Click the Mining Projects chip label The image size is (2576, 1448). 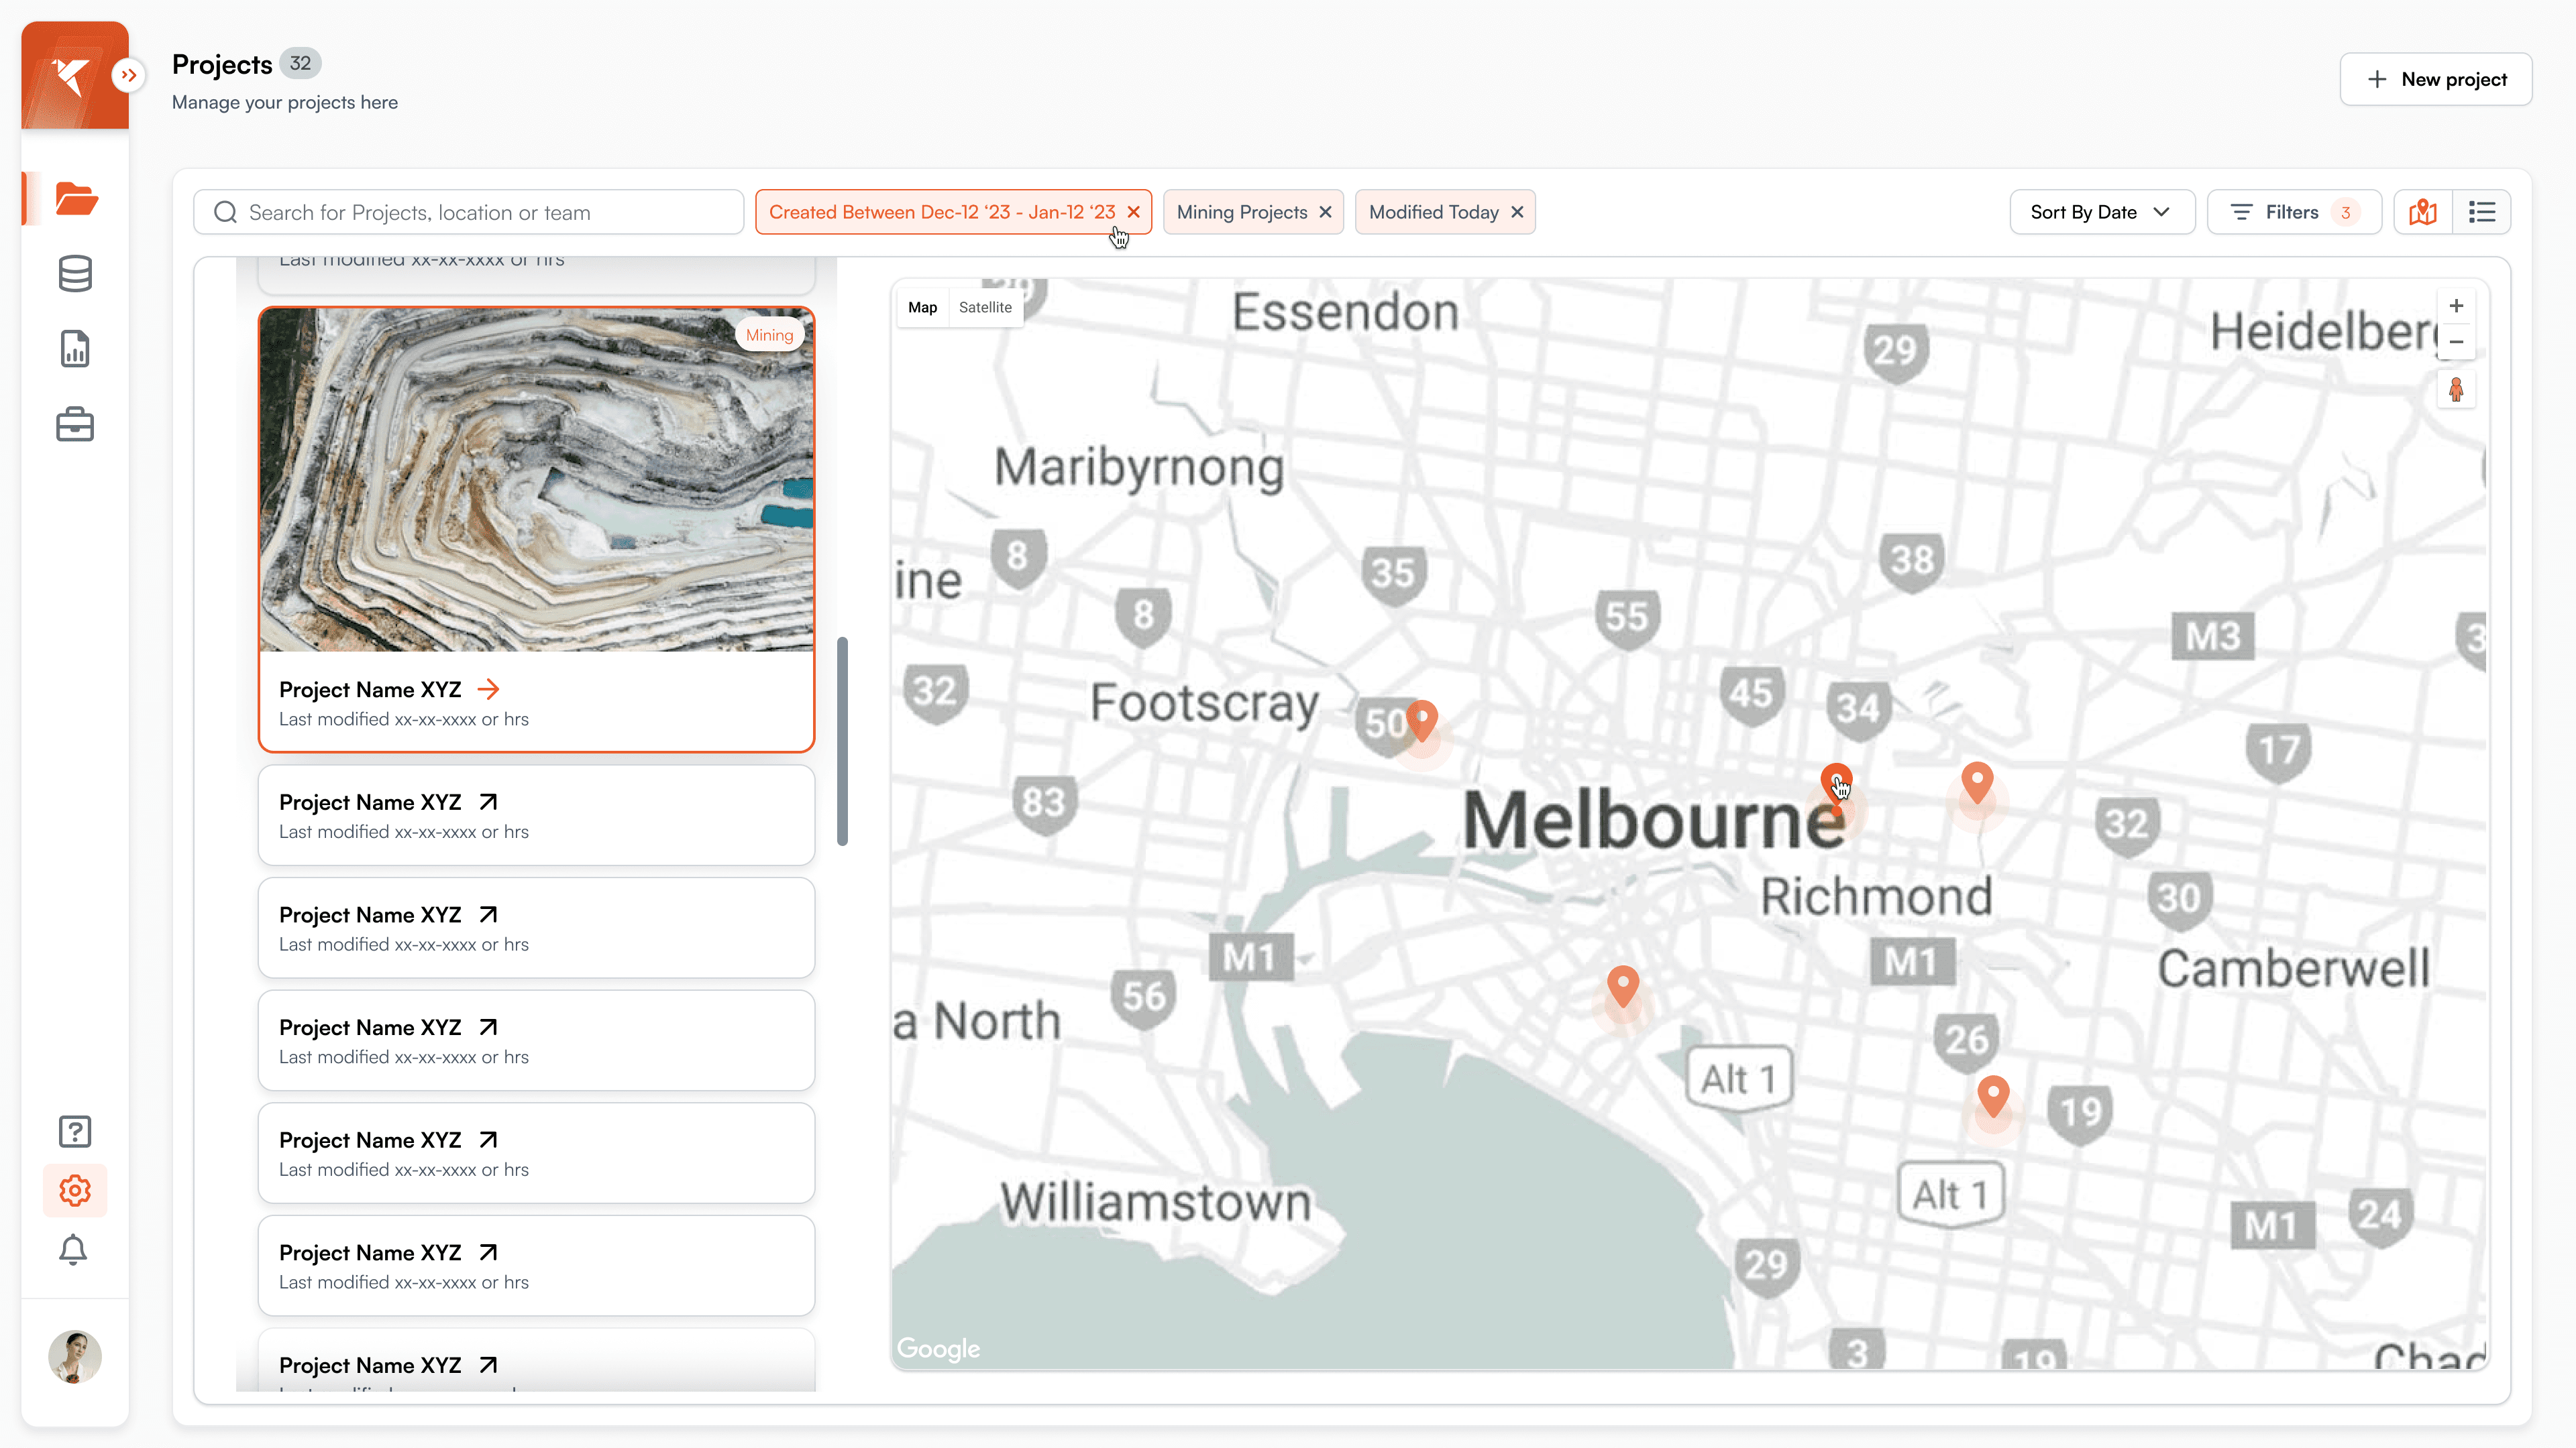[x=1242, y=212]
